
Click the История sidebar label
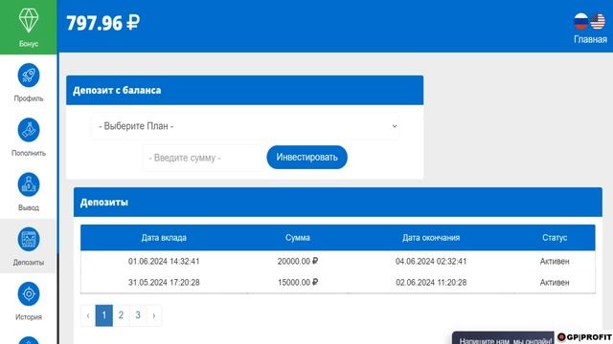pos(29,316)
